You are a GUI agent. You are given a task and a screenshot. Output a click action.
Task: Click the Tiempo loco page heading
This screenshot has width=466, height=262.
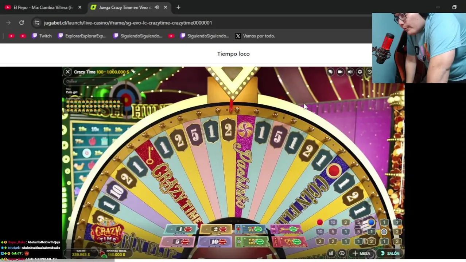click(233, 54)
